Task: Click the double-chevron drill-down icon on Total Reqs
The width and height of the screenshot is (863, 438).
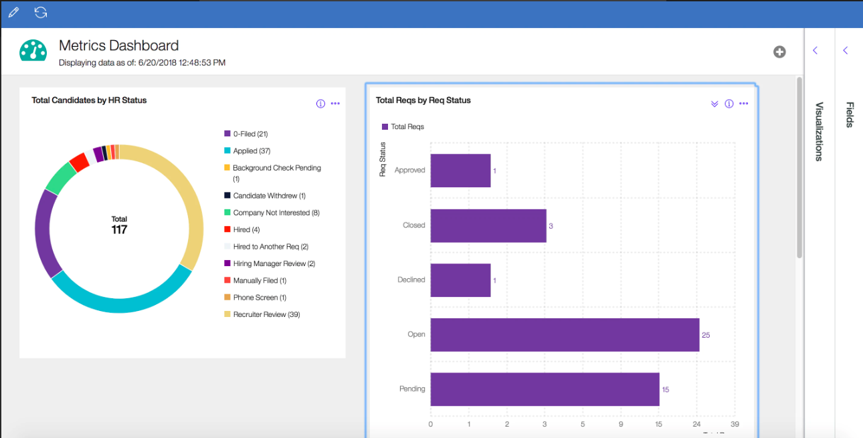Action: point(714,104)
